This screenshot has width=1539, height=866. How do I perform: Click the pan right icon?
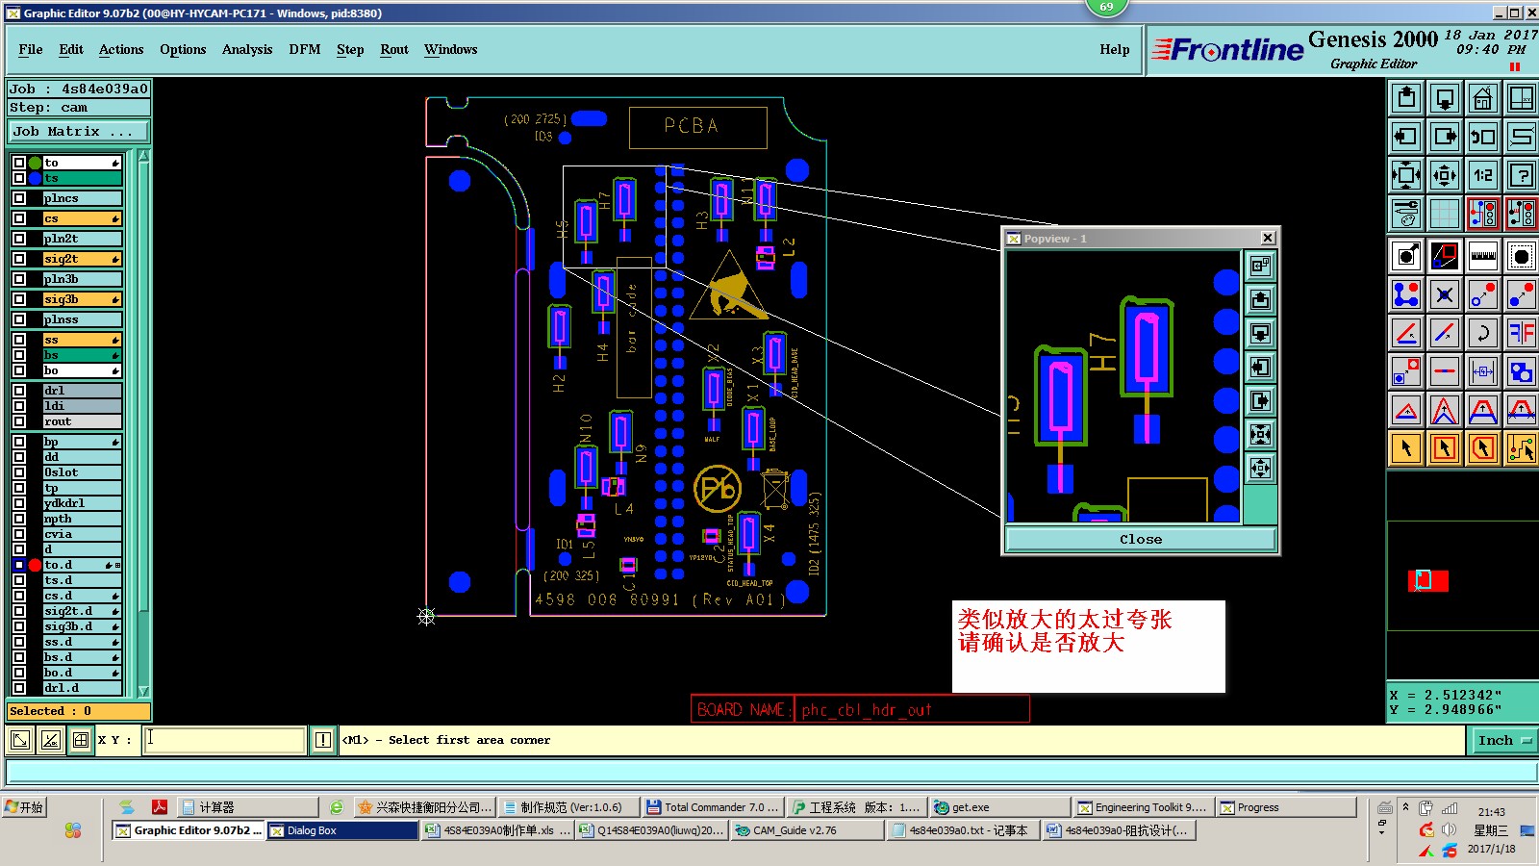coord(1445,137)
